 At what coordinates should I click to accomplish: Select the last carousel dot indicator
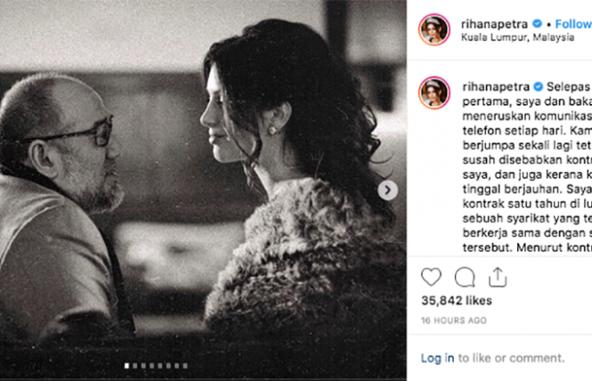coord(182,365)
